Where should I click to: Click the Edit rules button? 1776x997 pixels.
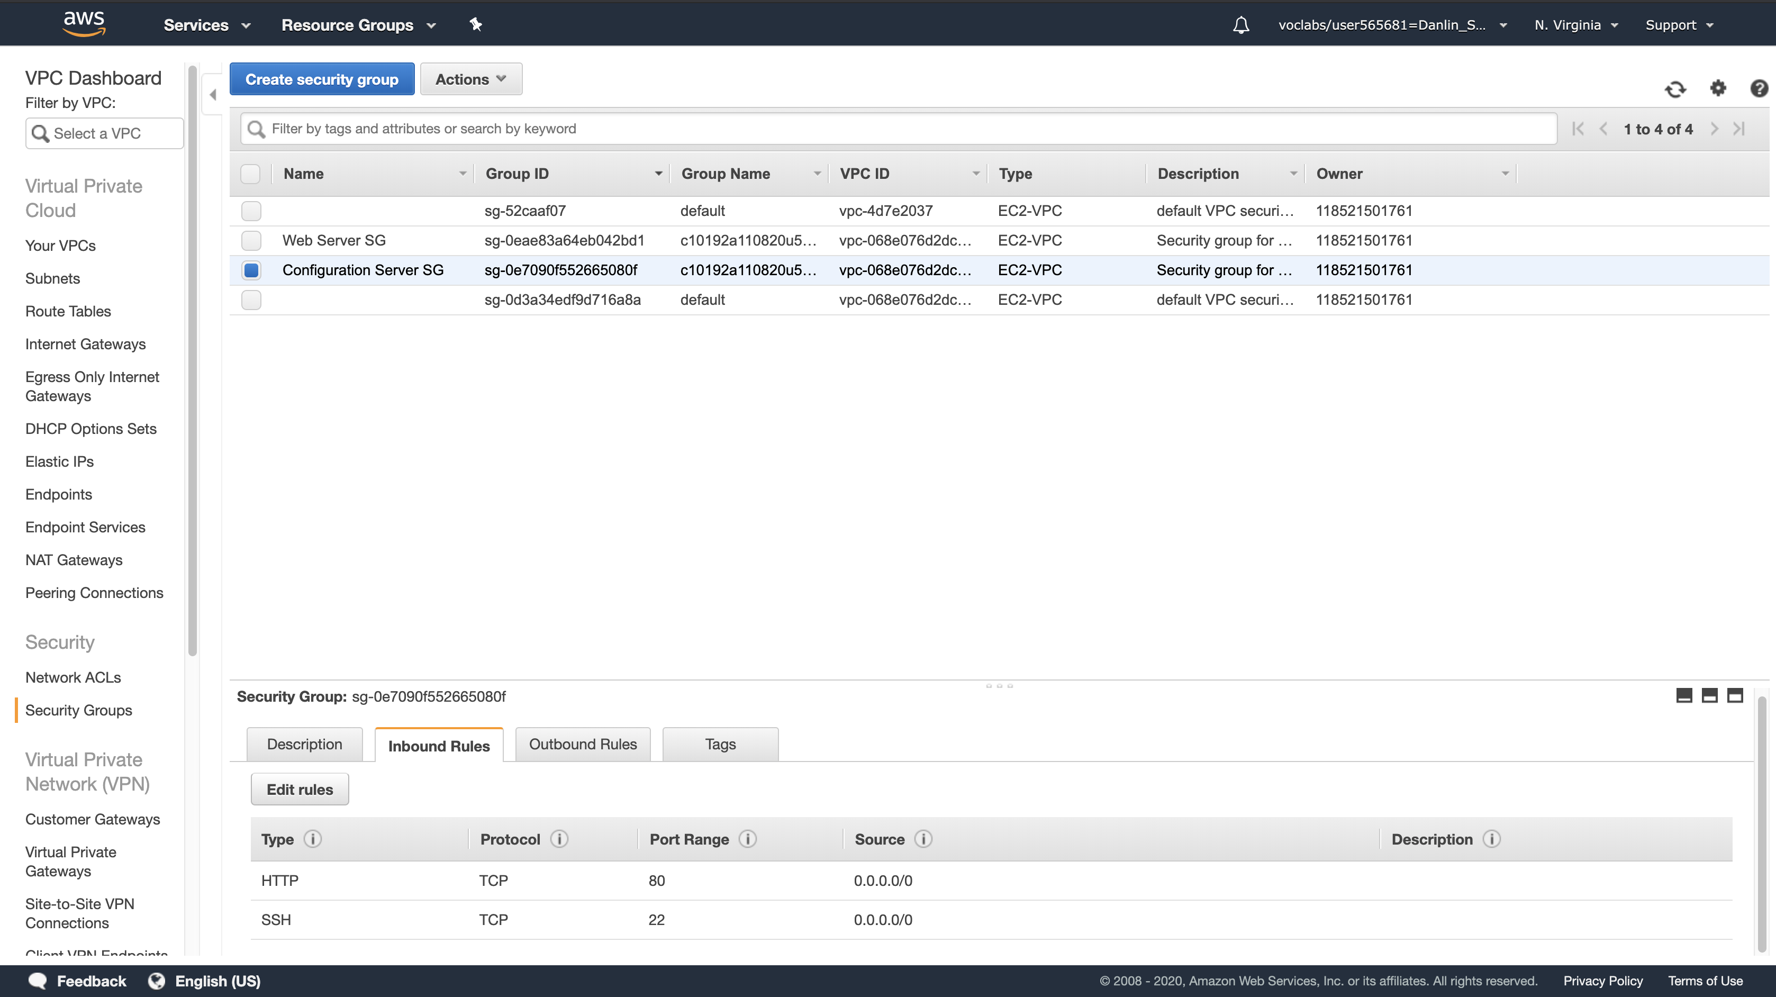click(299, 790)
